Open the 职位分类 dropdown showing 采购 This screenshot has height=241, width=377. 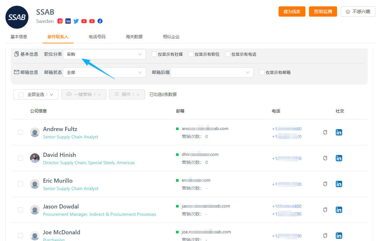click(104, 54)
